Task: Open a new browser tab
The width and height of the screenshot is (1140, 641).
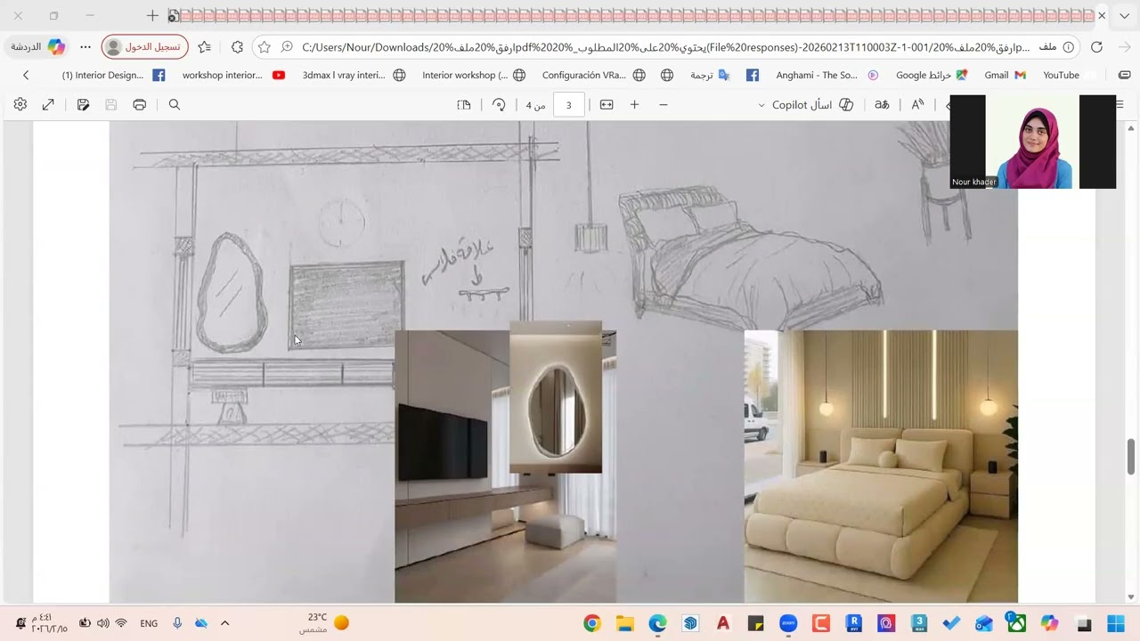Action: (x=152, y=16)
